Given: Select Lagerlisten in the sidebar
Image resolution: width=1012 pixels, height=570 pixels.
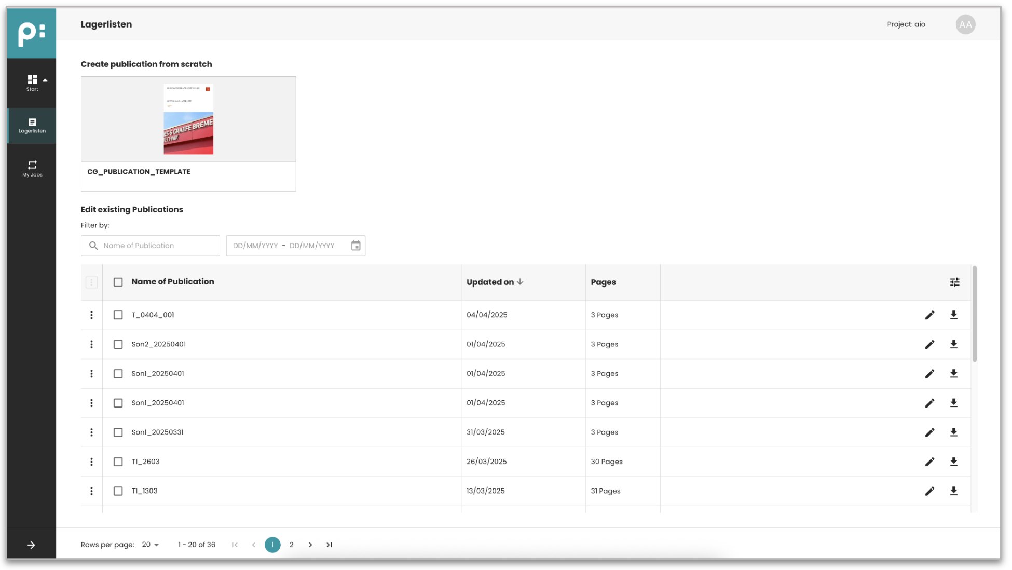Looking at the screenshot, I should (x=32, y=126).
